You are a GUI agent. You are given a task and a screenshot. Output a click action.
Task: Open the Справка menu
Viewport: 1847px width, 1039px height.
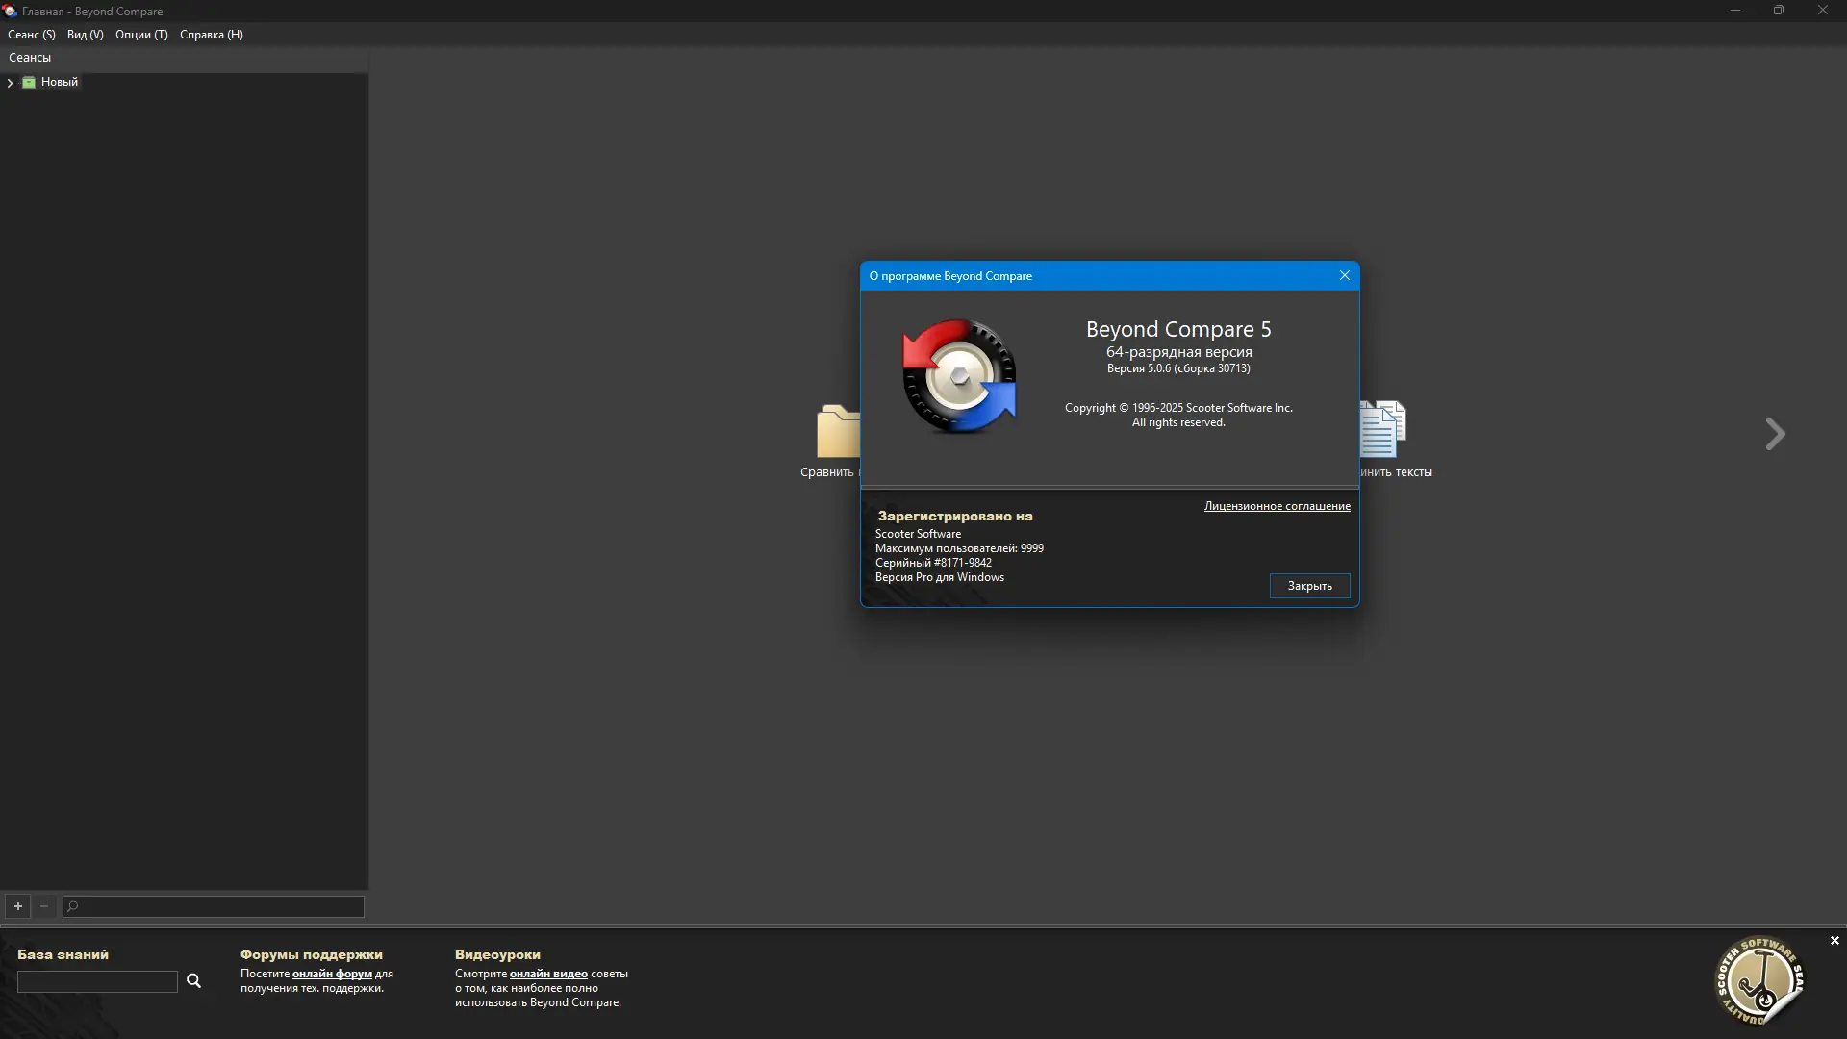point(211,35)
